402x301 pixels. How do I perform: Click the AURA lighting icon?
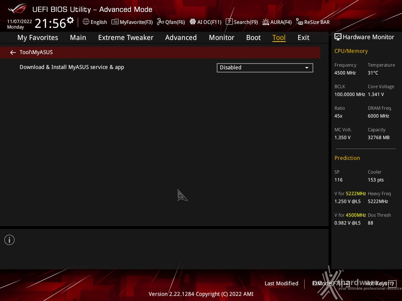click(x=266, y=22)
